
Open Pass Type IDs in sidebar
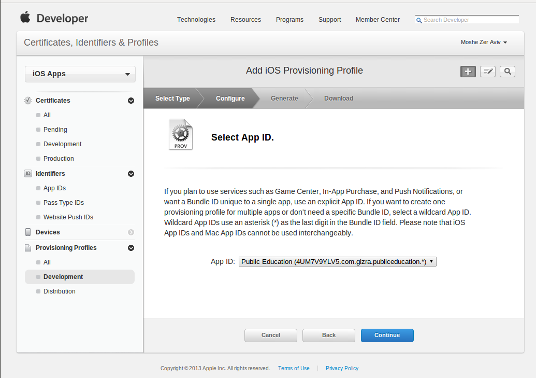click(64, 203)
